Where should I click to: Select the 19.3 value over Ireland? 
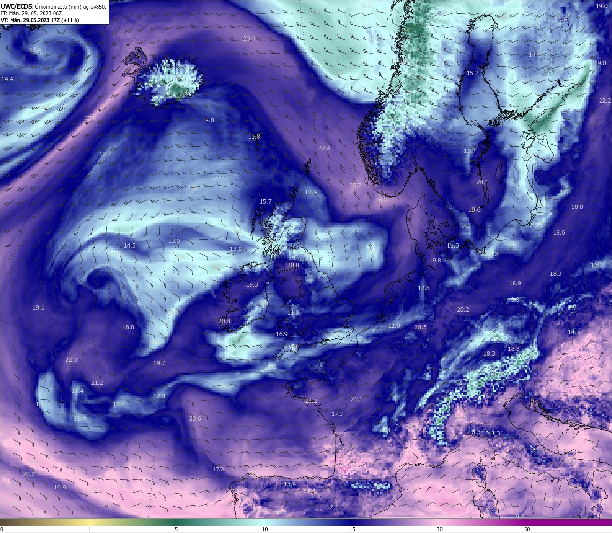point(252,285)
